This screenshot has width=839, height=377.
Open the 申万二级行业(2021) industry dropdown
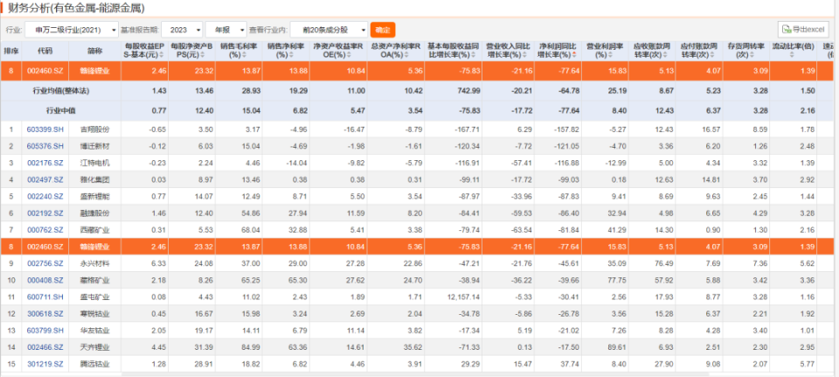pos(72,30)
